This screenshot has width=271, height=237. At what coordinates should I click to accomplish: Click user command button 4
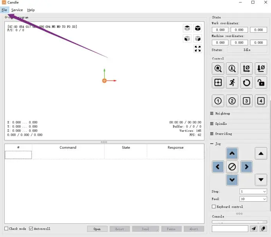pyautogui.click(x=261, y=101)
